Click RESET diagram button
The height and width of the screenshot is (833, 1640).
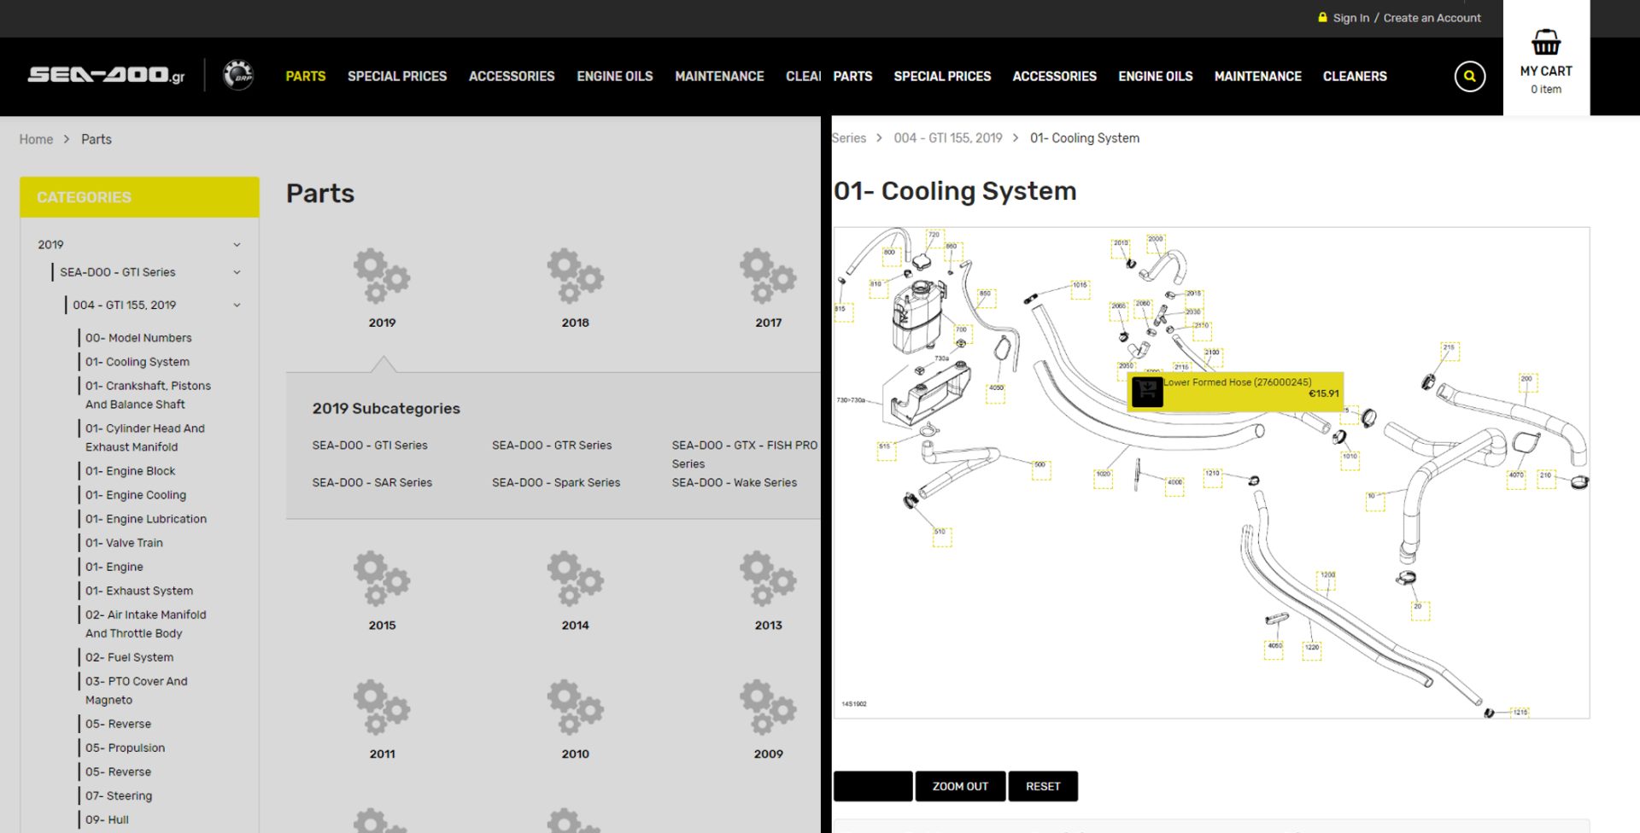click(1043, 786)
